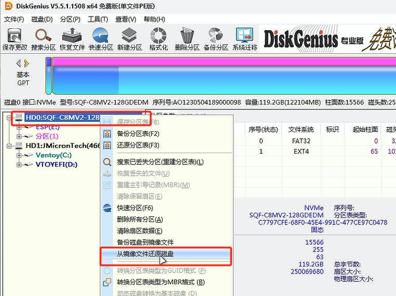Expand the VTOYEFI(D:) tree node

tap(19, 165)
